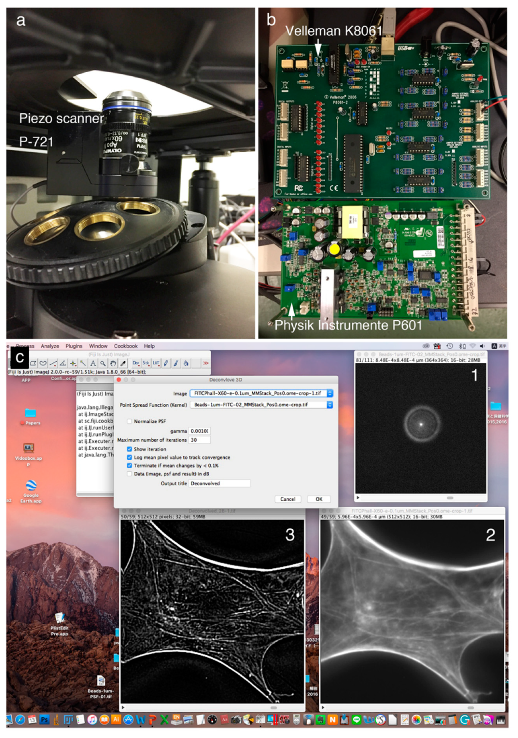Click the Flood Fill bucket tool
The image size is (518, 738).
pyautogui.click(x=186, y=363)
